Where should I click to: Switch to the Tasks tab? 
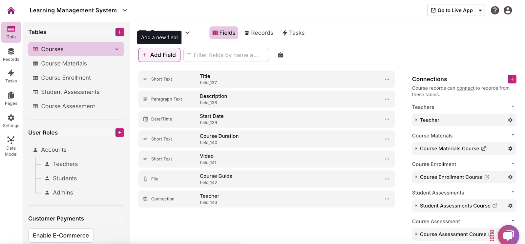coord(293,33)
